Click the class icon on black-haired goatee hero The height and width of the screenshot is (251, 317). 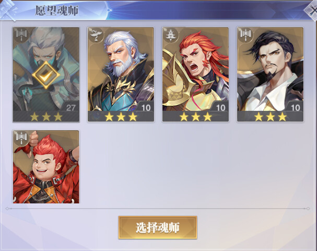click(x=245, y=35)
